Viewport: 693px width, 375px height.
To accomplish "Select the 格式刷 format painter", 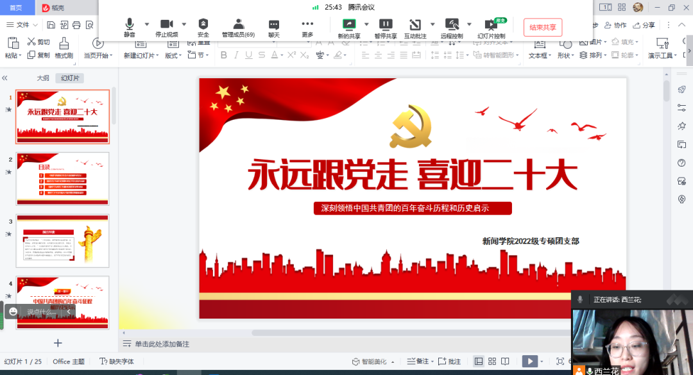I will tap(64, 48).
